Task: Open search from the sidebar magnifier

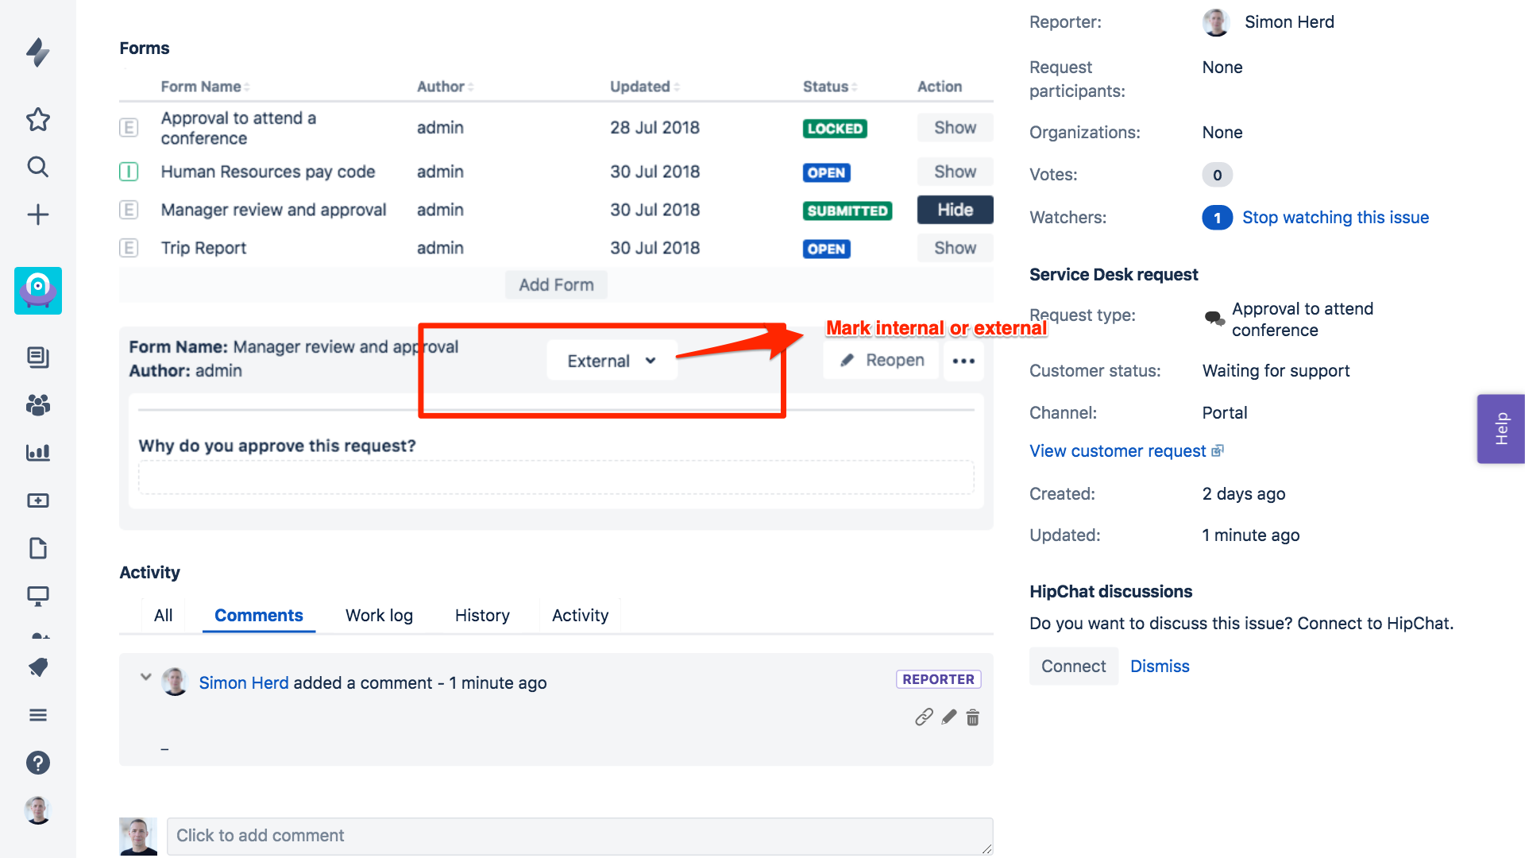Action: click(37, 167)
